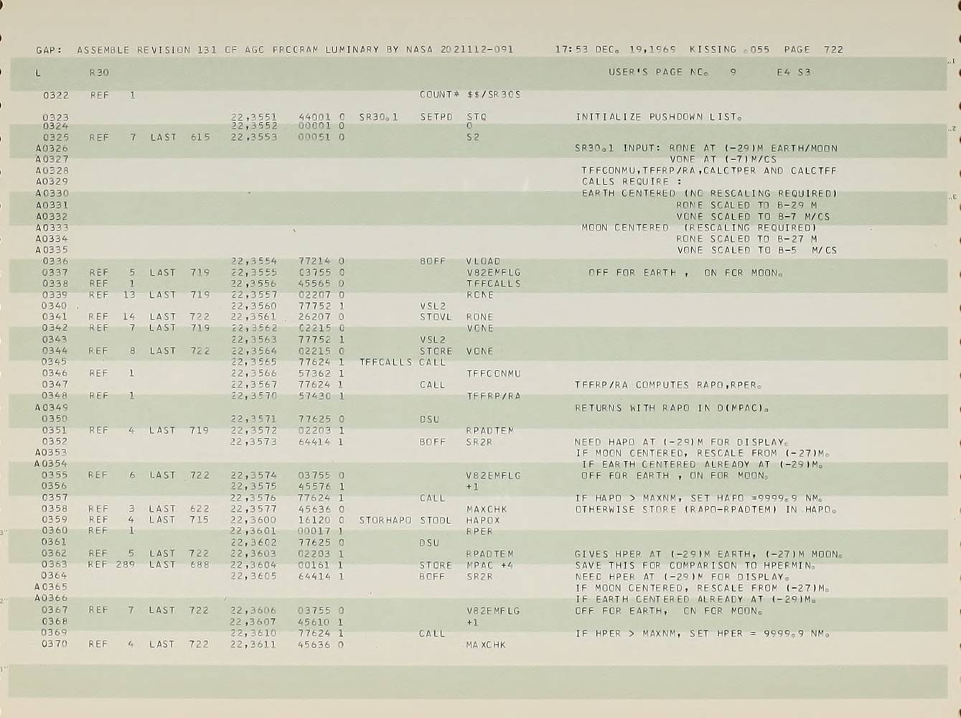961x718 pixels.
Task: Click the 'TFFCALLS' label on line 0345
Action: pos(385,362)
